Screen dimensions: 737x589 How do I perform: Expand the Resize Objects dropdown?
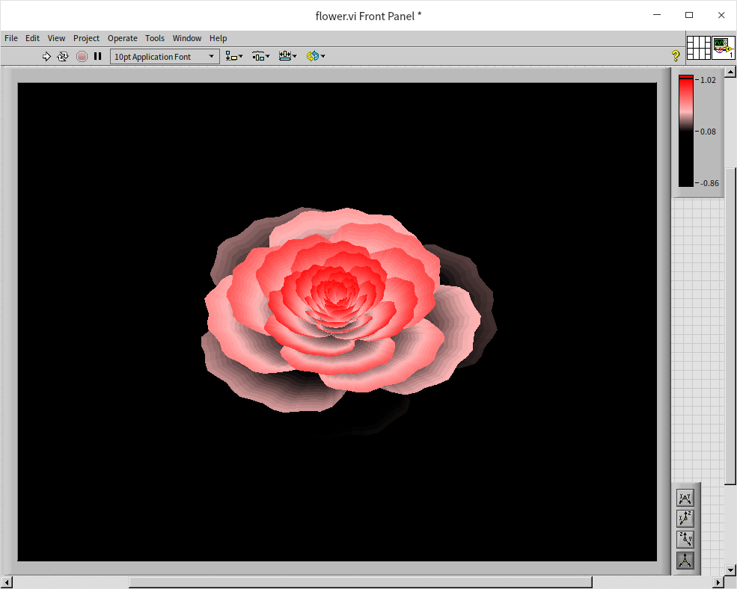click(x=287, y=56)
